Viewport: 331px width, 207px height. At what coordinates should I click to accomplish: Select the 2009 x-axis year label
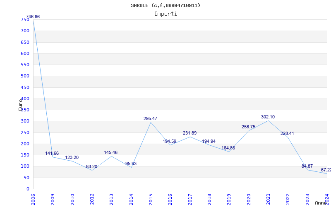(x=53, y=200)
